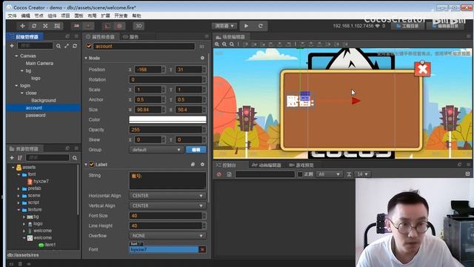Open the Help menu (帮助)

pyautogui.click(x=136, y=16)
